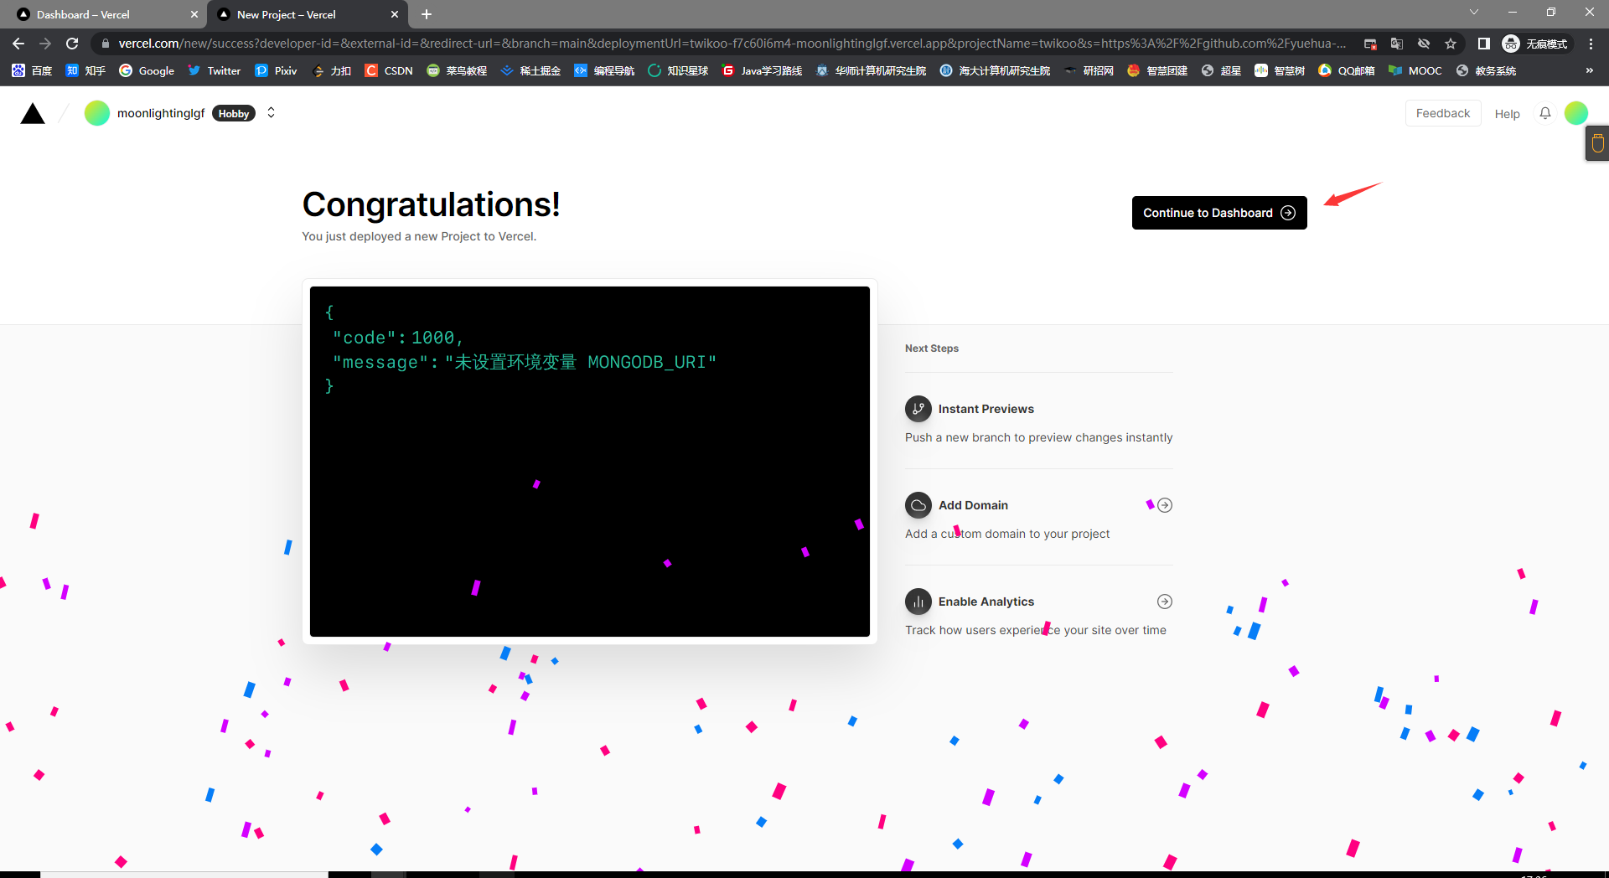Click the deployment preview screenshot
The width and height of the screenshot is (1609, 878).
[x=589, y=462]
